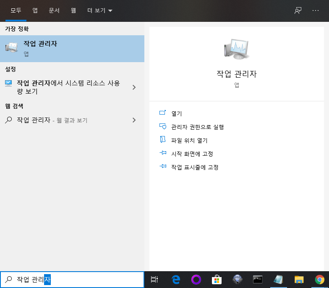Click in the search box with 작업 관리자
Screen dimensions: 329x288
(x=72, y=280)
